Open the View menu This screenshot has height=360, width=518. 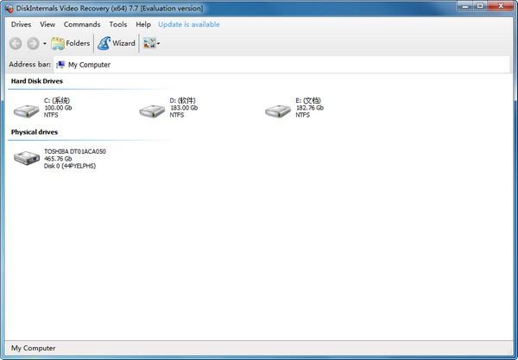pos(47,24)
